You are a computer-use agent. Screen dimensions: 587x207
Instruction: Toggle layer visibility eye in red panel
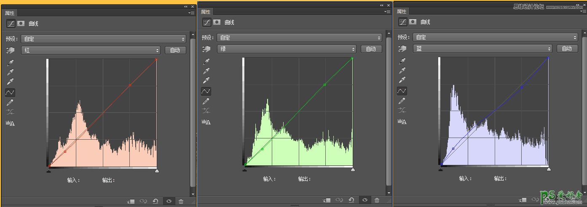(x=169, y=202)
